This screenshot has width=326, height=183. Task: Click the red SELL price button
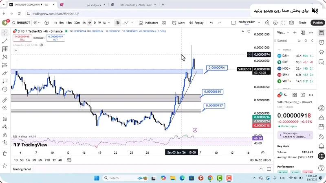22,38
